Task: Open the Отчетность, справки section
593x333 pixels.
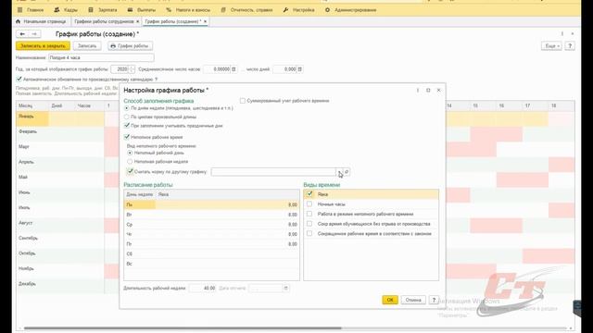Action: pyautogui.click(x=246, y=10)
